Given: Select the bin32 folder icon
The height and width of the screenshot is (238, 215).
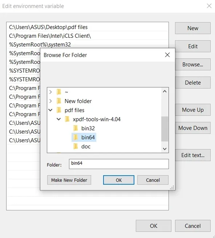Looking at the screenshot, I should click(76, 128).
